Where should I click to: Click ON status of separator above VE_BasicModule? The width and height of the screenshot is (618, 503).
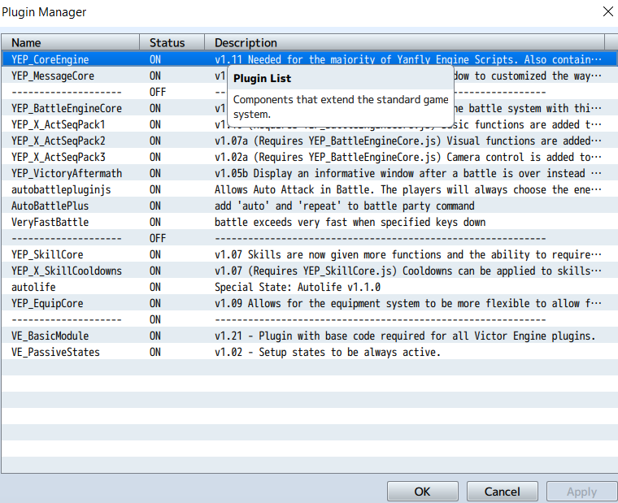point(155,319)
